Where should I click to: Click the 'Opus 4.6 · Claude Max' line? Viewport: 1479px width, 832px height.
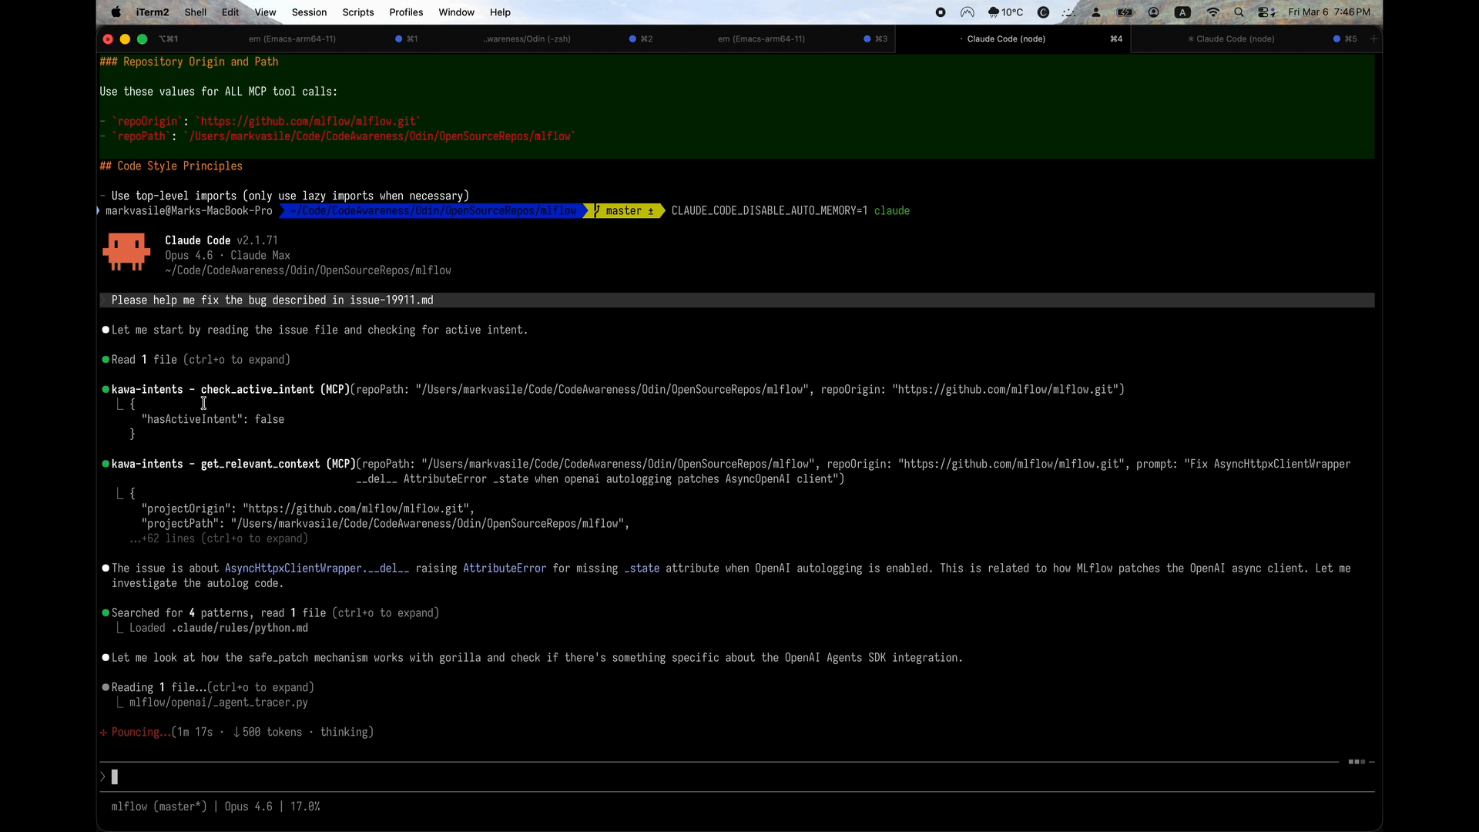click(227, 256)
